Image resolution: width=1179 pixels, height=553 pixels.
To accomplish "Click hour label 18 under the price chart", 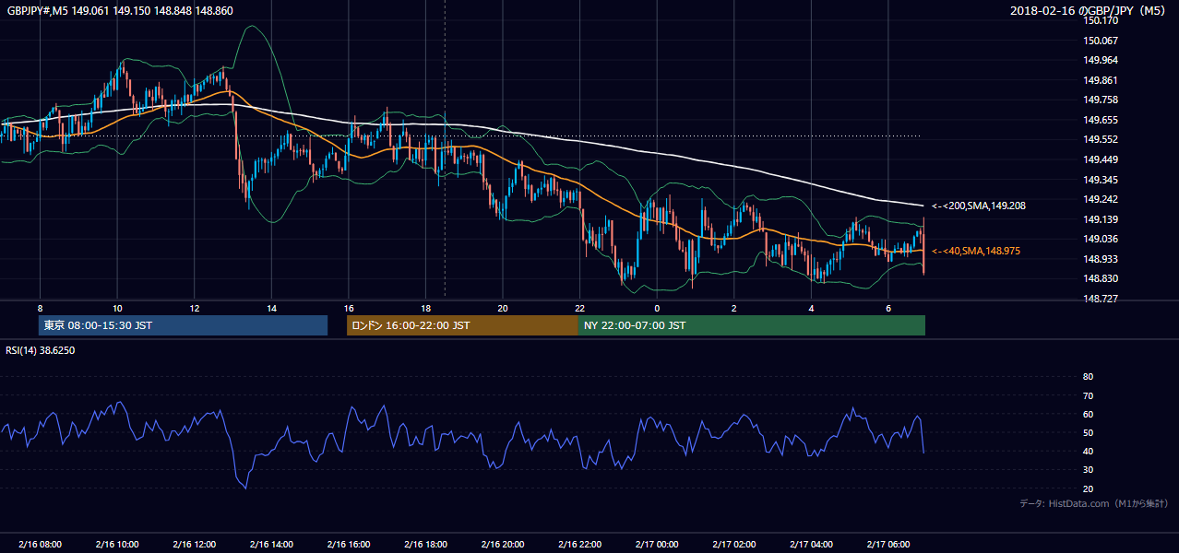I will click(425, 308).
